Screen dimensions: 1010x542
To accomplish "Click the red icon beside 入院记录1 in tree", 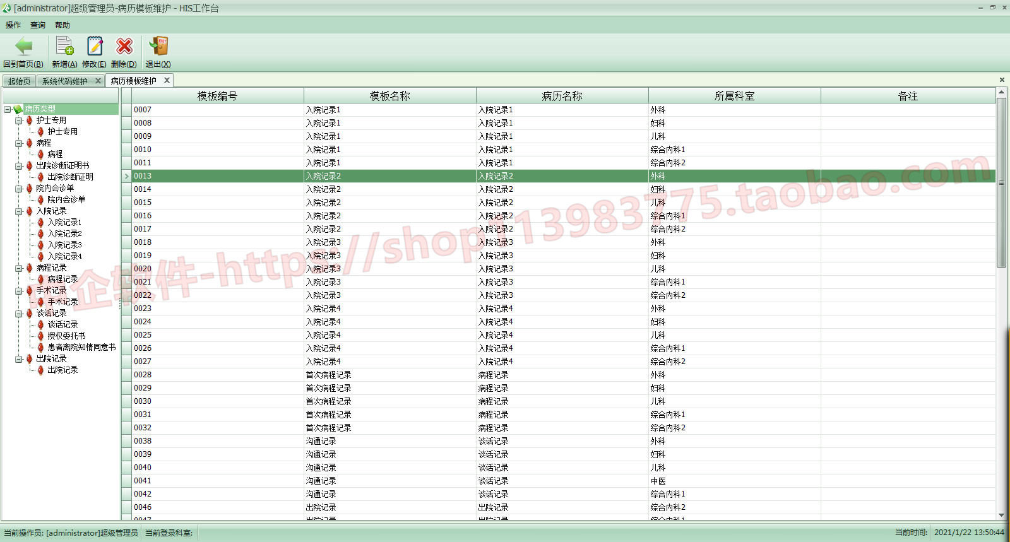I will point(41,222).
